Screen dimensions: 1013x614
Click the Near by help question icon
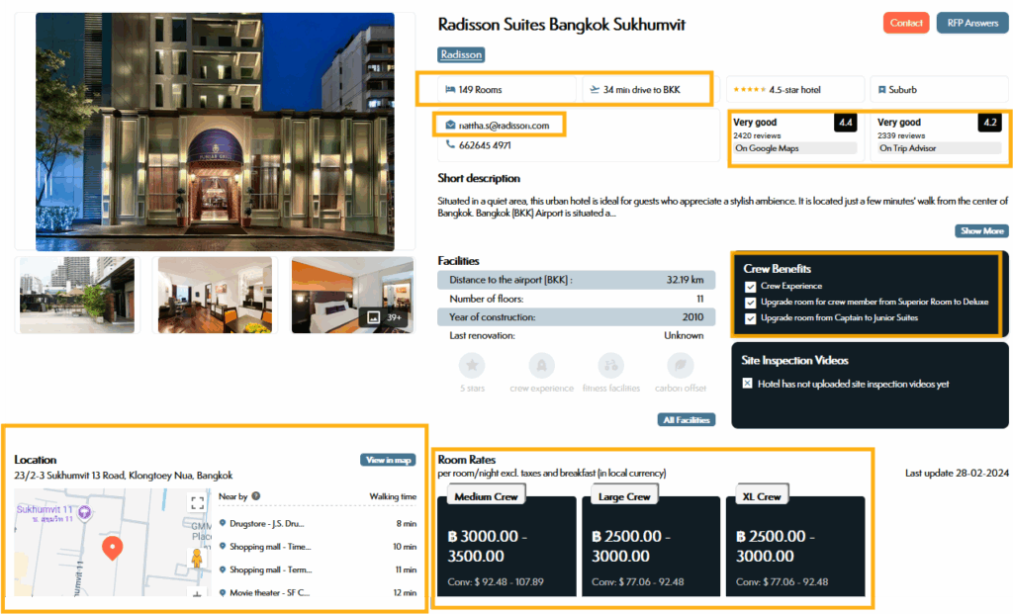[256, 496]
